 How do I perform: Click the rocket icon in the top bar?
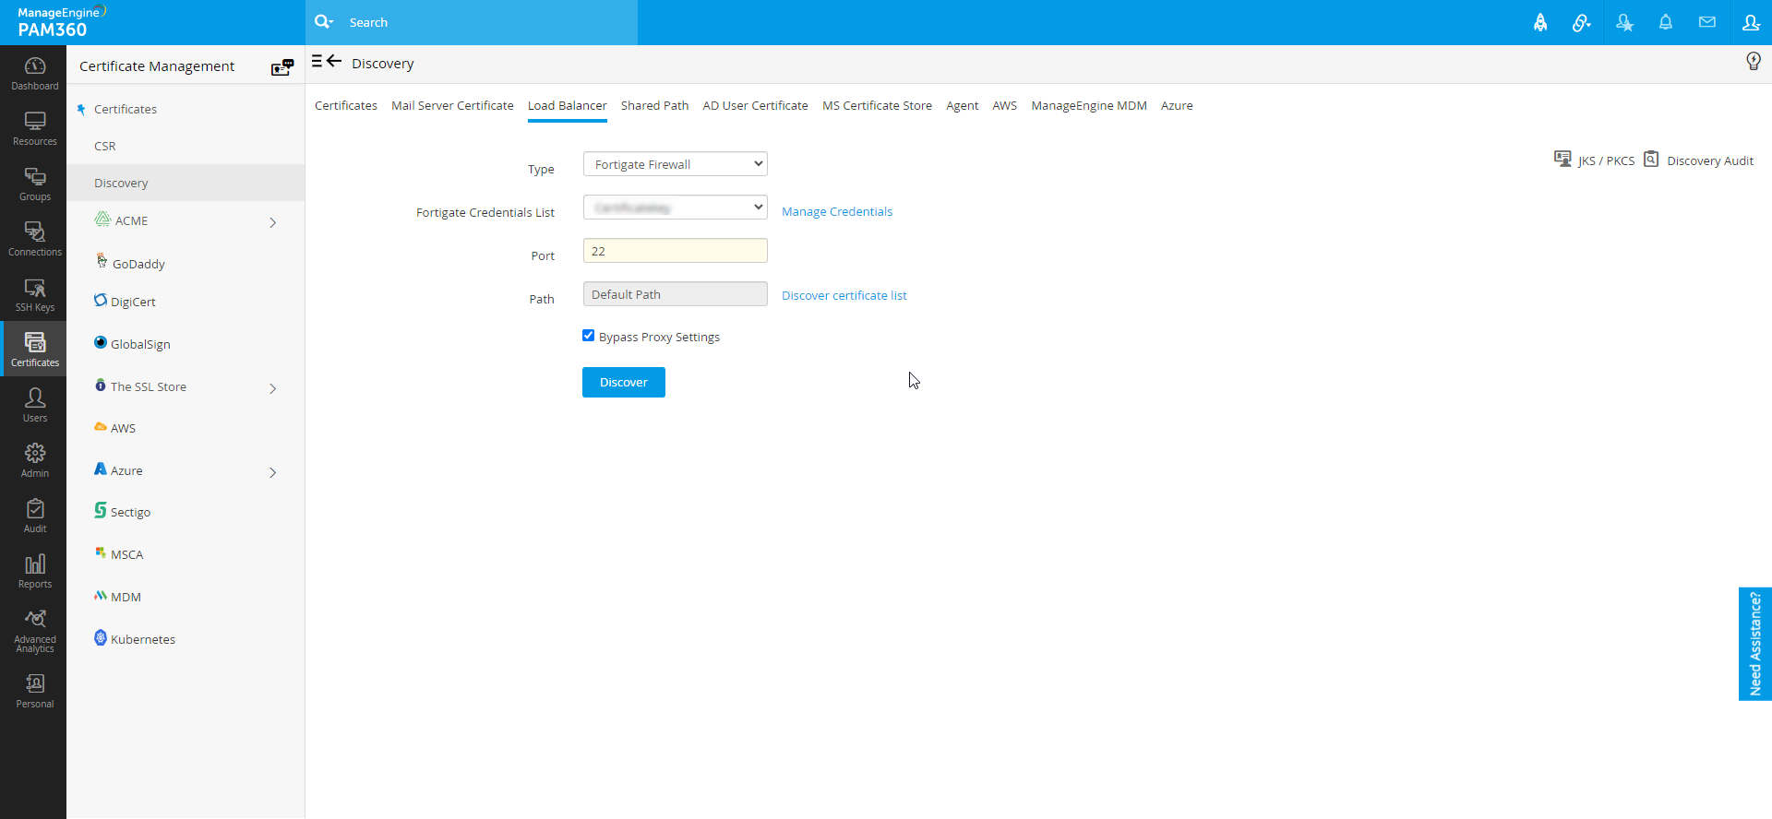pos(1540,22)
